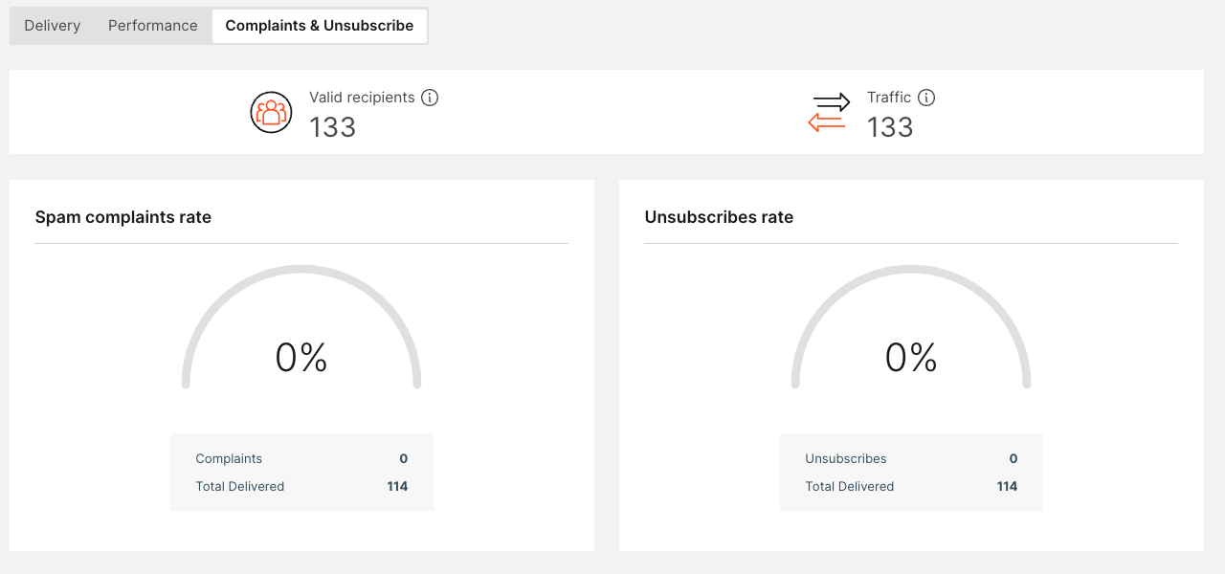
Task: Select the Complaints & Unsubscribe tab
Action: pos(320,26)
